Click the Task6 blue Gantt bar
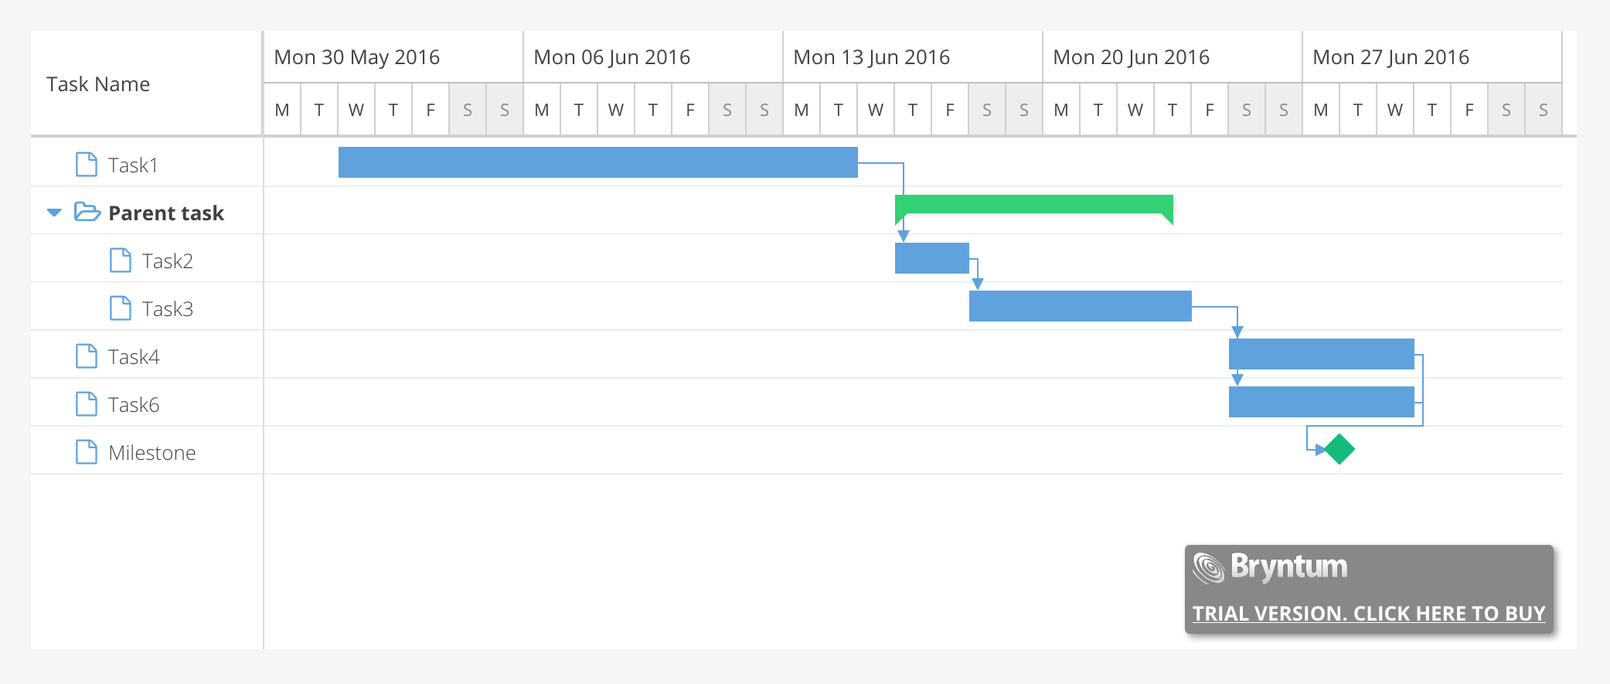 [x=1321, y=402]
